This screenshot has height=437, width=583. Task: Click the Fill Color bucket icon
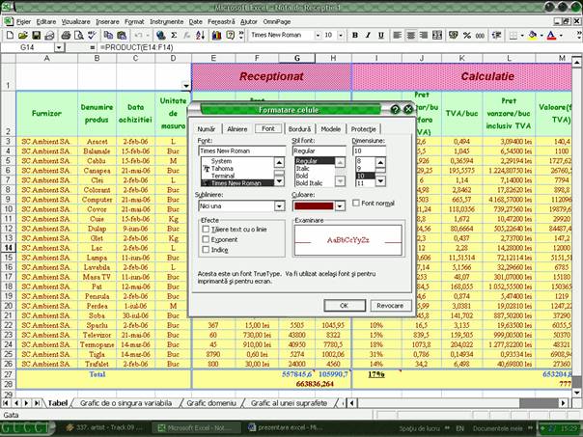(533, 36)
